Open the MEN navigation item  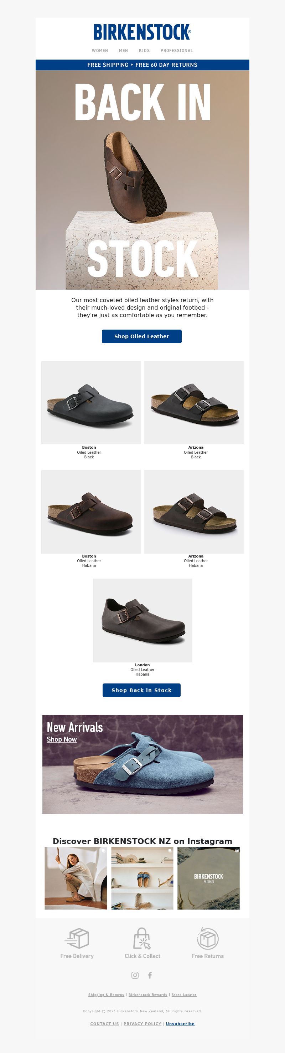pos(123,51)
